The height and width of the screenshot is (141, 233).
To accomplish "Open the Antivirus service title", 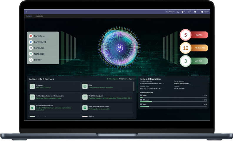I will (x=39, y=85).
